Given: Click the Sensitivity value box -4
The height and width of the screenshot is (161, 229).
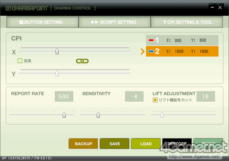Looking at the screenshot, I should coord(134,96).
